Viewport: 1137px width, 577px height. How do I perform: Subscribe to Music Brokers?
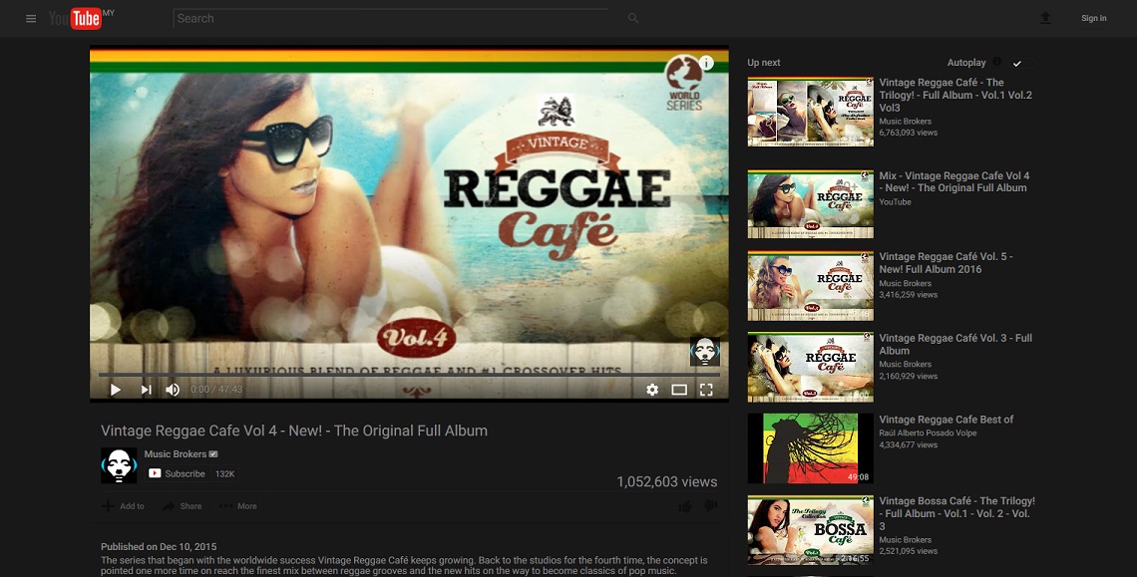point(178,473)
